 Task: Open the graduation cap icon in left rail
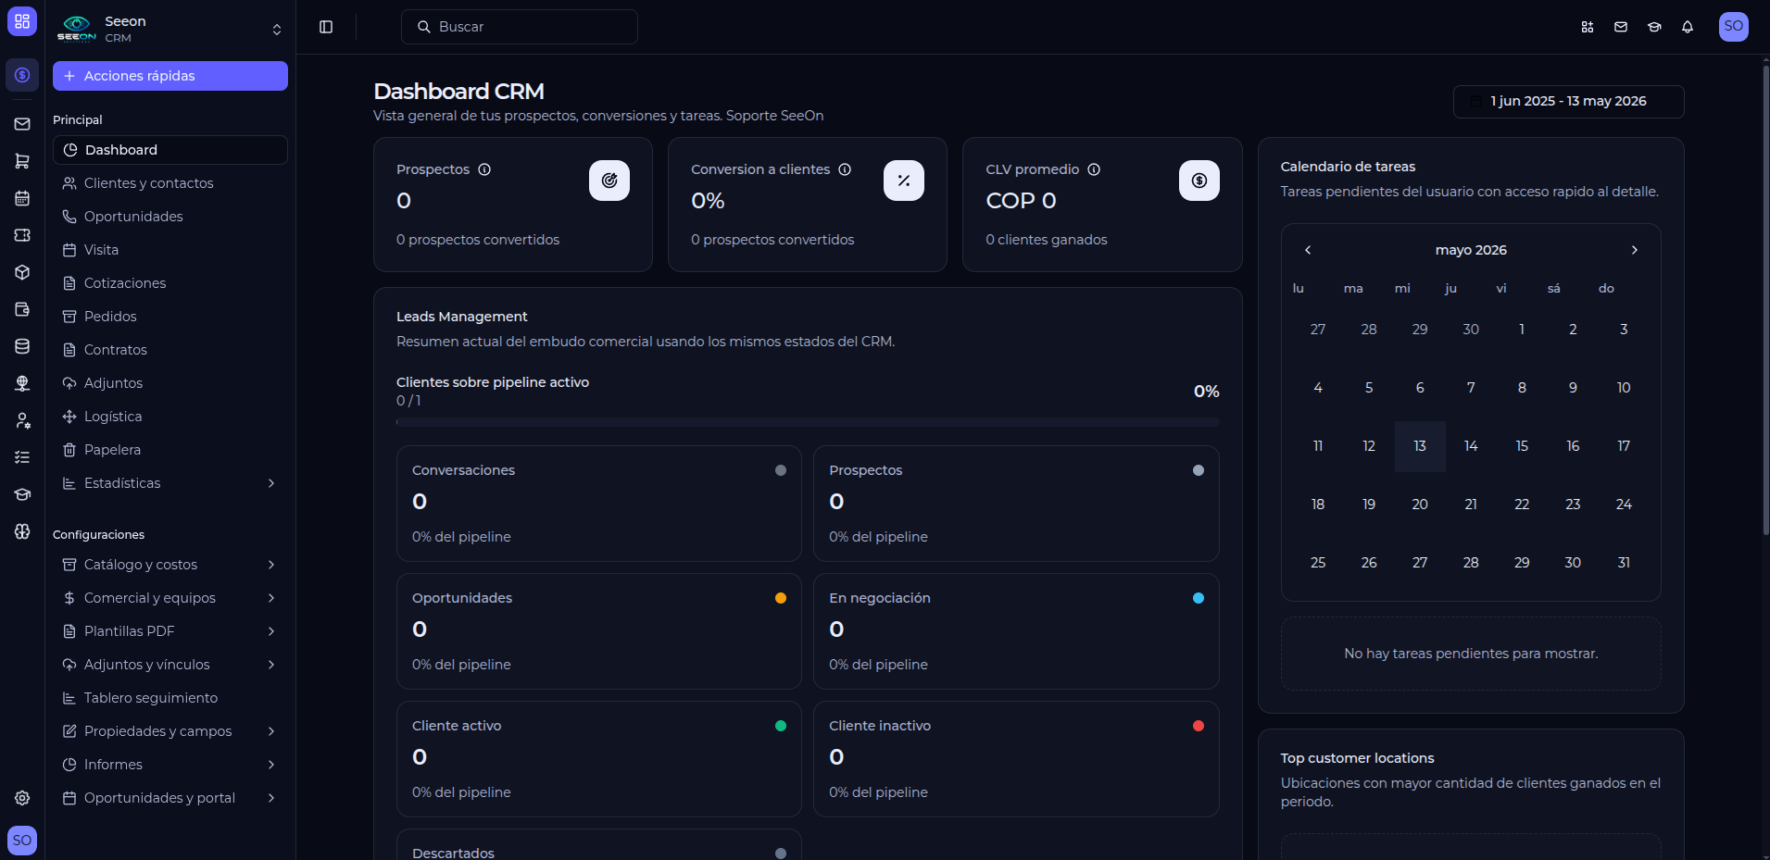(22, 494)
